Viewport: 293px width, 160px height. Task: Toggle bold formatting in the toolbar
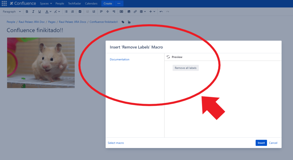coord(27,12)
